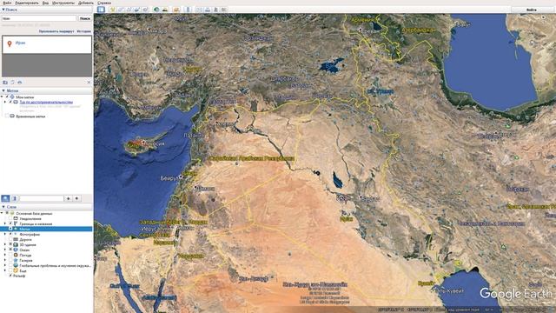Click the Проложить маршрут link
The height and width of the screenshot is (313, 556).
[56, 31]
